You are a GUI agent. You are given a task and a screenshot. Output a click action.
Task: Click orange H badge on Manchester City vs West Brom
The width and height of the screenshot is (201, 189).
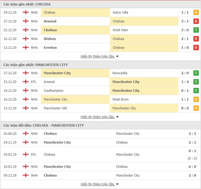pyautogui.click(x=196, y=99)
